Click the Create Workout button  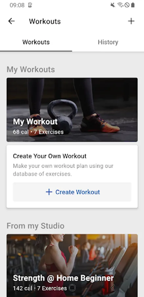pos(72,192)
